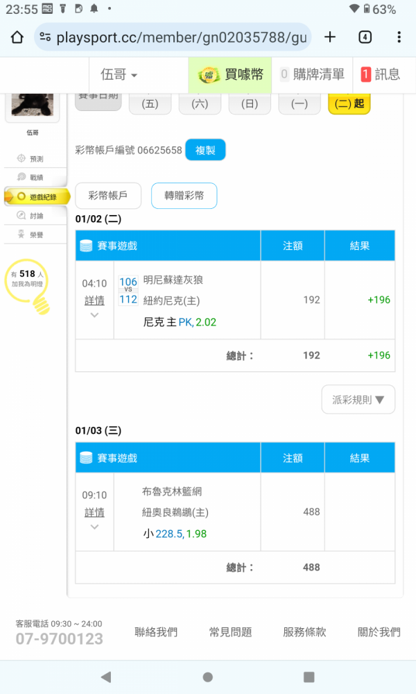Click the 複製 account number button
The image size is (416, 694).
[205, 150]
